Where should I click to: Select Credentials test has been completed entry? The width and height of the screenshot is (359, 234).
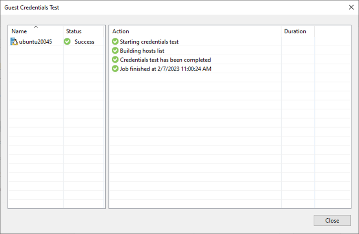(x=165, y=60)
